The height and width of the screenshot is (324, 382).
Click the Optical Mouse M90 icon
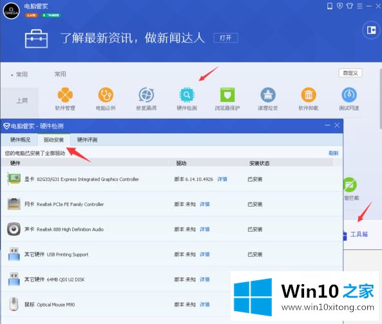pos(14,304)
